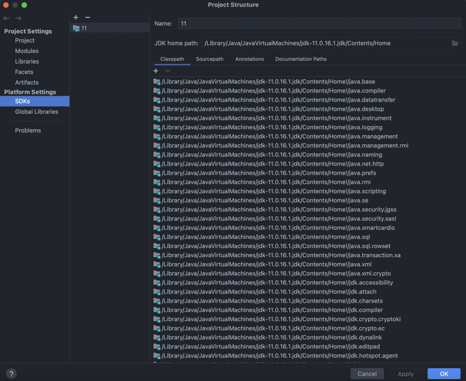This screenshot has height=381, width=466.
Task: Show the Problems section
Action: pyautogui.click(x=28, y=131)
